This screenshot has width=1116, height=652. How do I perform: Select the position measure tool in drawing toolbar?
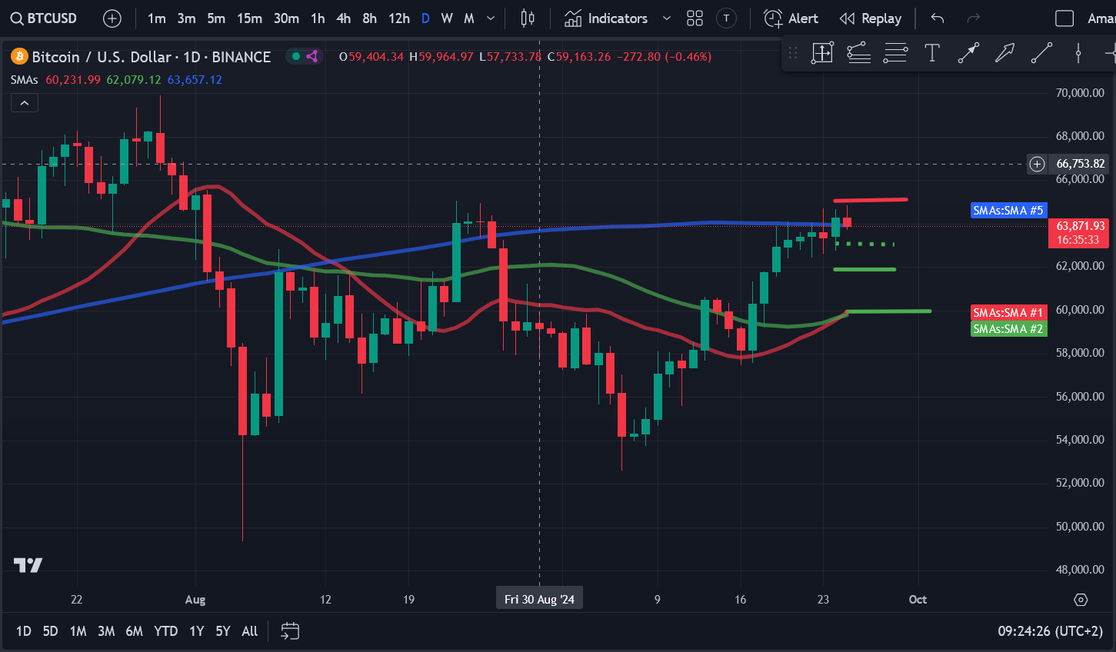[x=822, y=53]
